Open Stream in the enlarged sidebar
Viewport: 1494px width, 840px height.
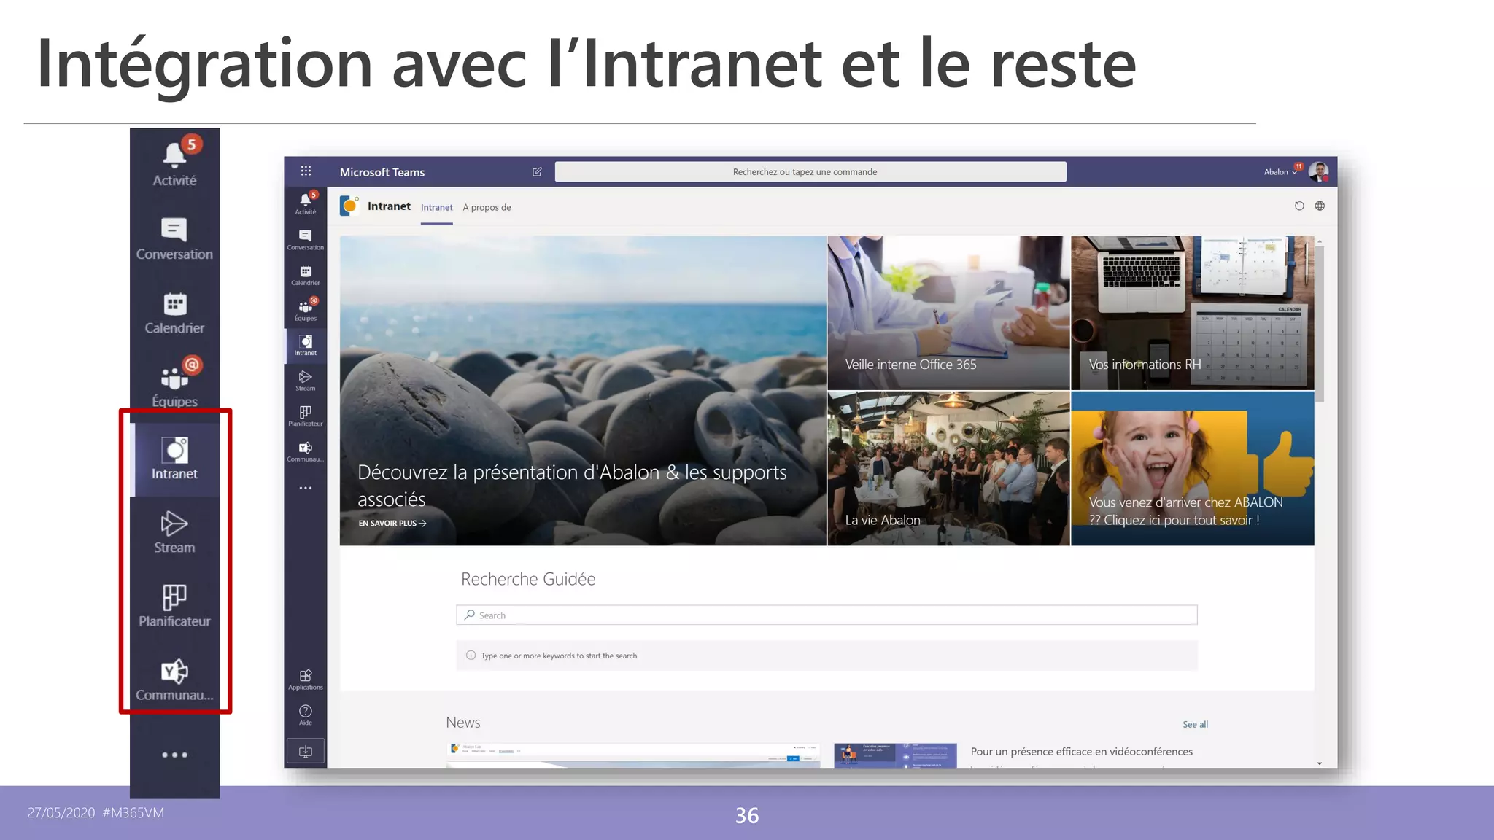tap(174, 532)
